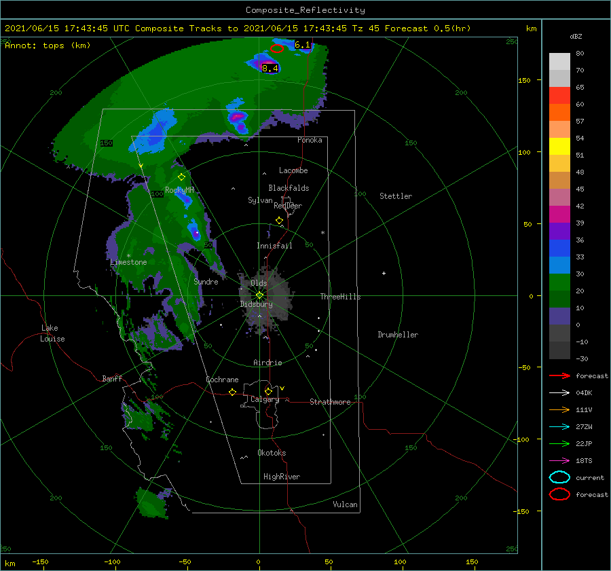Click the red 65 dBZ color swatch

pos(559,96)
